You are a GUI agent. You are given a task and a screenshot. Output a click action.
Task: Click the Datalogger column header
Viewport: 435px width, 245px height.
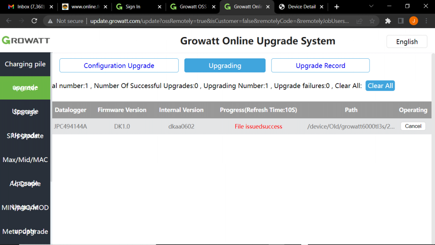(71, 110)
